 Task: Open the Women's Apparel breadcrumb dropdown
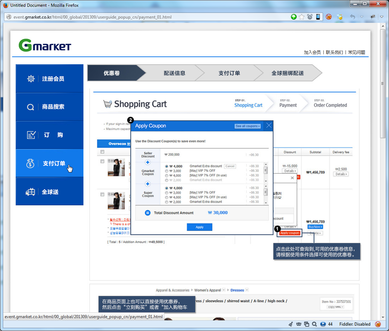pyautogui.click(x=224, y=290)
